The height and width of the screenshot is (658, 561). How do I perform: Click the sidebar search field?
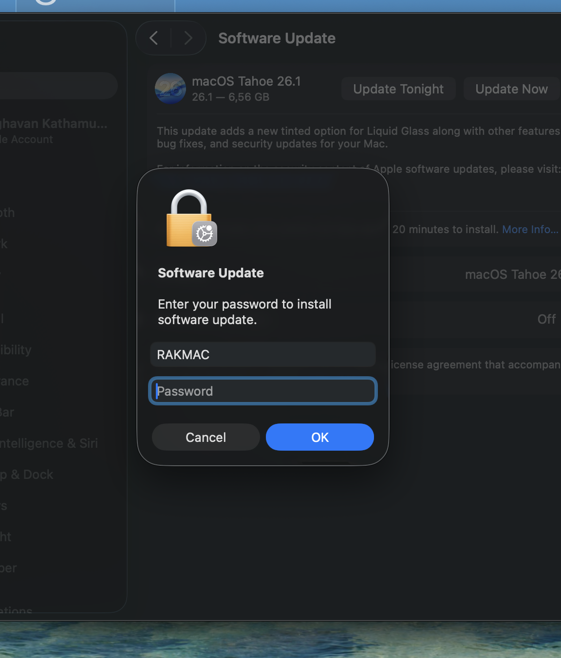coord(58,86)
